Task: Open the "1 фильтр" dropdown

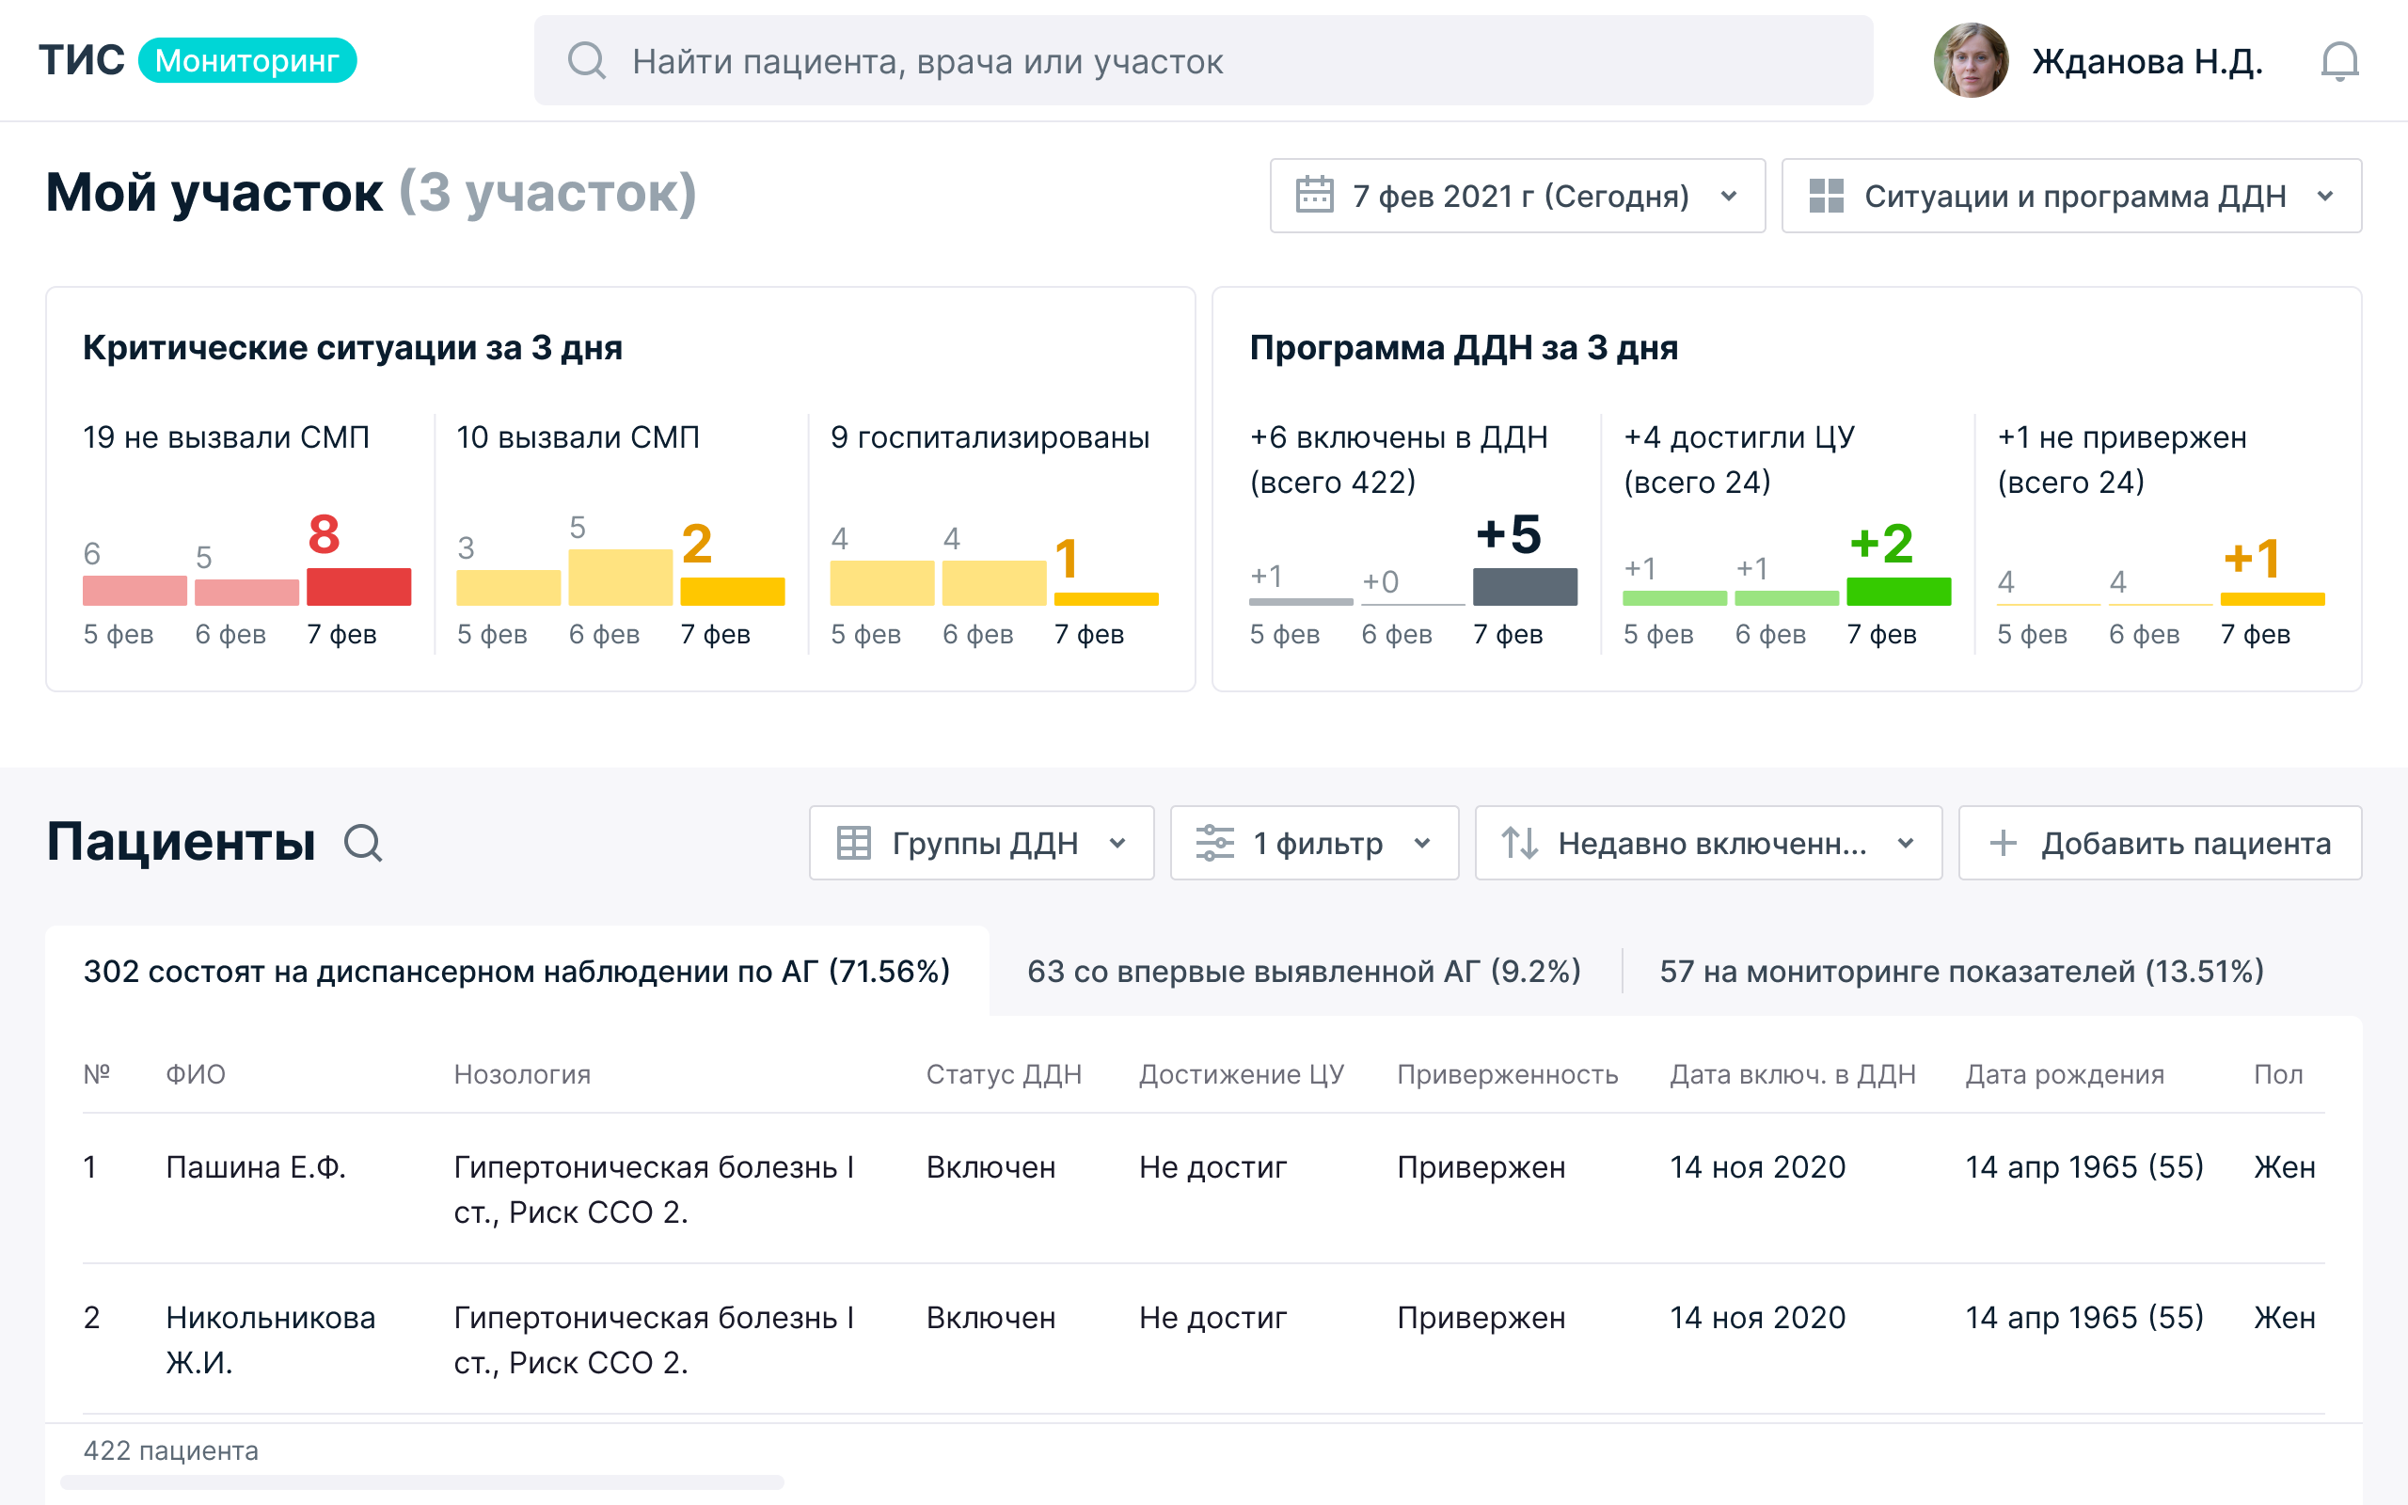Action: tap(1423, 843)
